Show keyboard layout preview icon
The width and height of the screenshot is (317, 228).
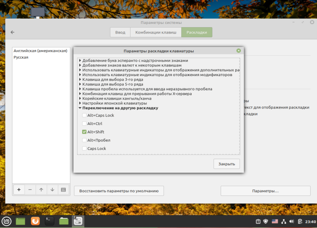coord(63,190)
